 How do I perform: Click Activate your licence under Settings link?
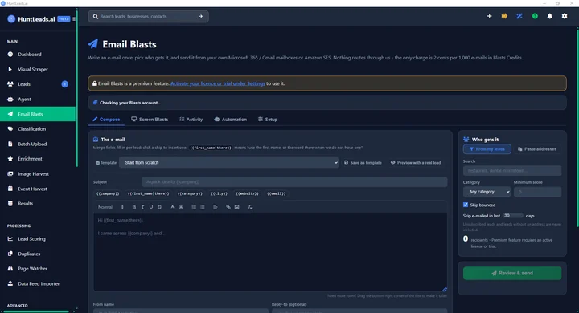click(x=217, y=83)
